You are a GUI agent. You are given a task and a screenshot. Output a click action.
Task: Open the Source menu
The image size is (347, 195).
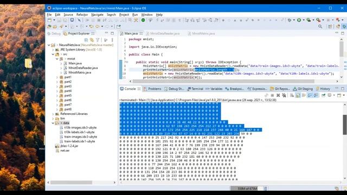coord(68,15)
